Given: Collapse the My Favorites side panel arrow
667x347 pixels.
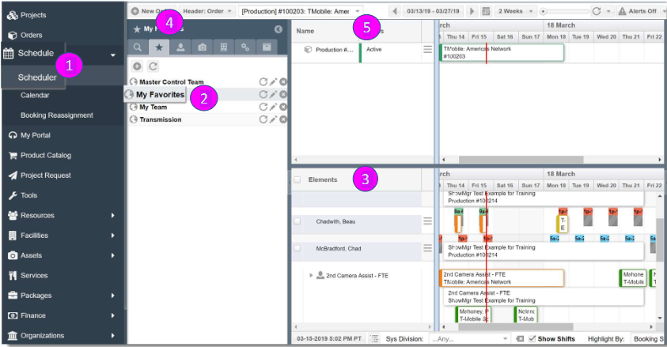Looking at the screenshot, I should 279,29.
